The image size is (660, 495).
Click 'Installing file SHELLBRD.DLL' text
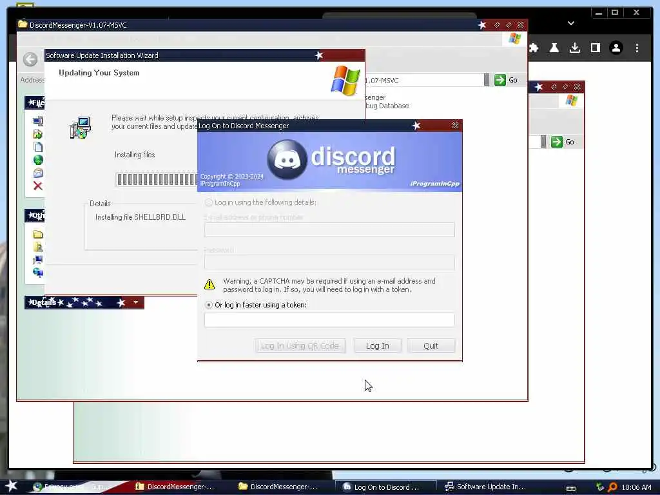click(x=141, y=217)
